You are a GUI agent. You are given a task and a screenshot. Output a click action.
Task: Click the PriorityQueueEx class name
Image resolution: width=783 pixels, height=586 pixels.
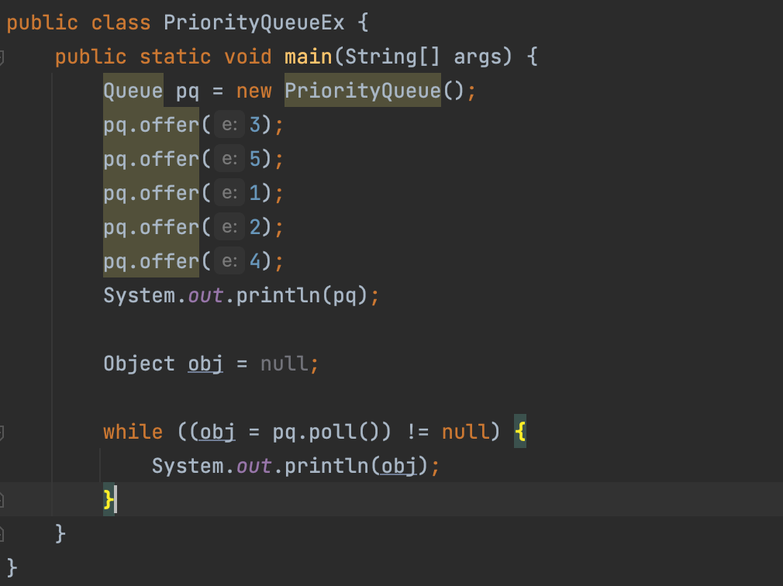(254, 23)
